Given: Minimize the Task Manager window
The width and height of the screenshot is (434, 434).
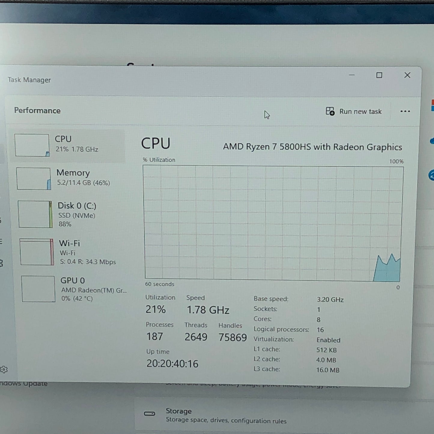Looking at the screenshot, I should [x=352, y=75].
